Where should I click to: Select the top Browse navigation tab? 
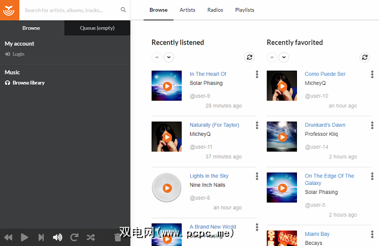point(158,10)
